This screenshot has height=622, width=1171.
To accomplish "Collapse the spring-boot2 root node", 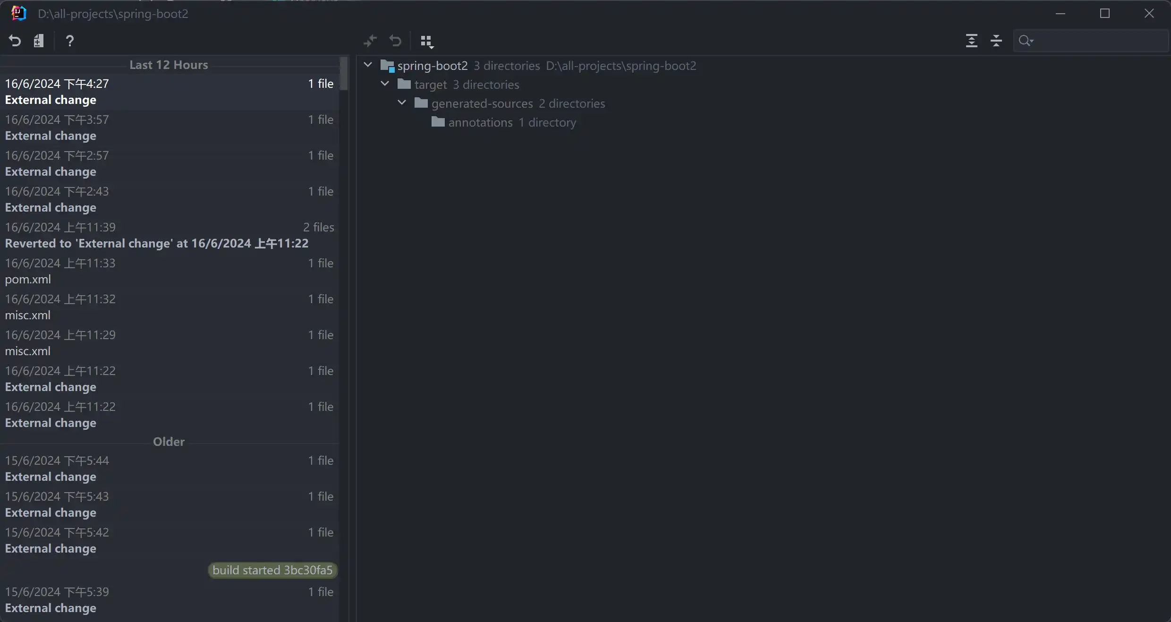I will [x=368, y=65].
